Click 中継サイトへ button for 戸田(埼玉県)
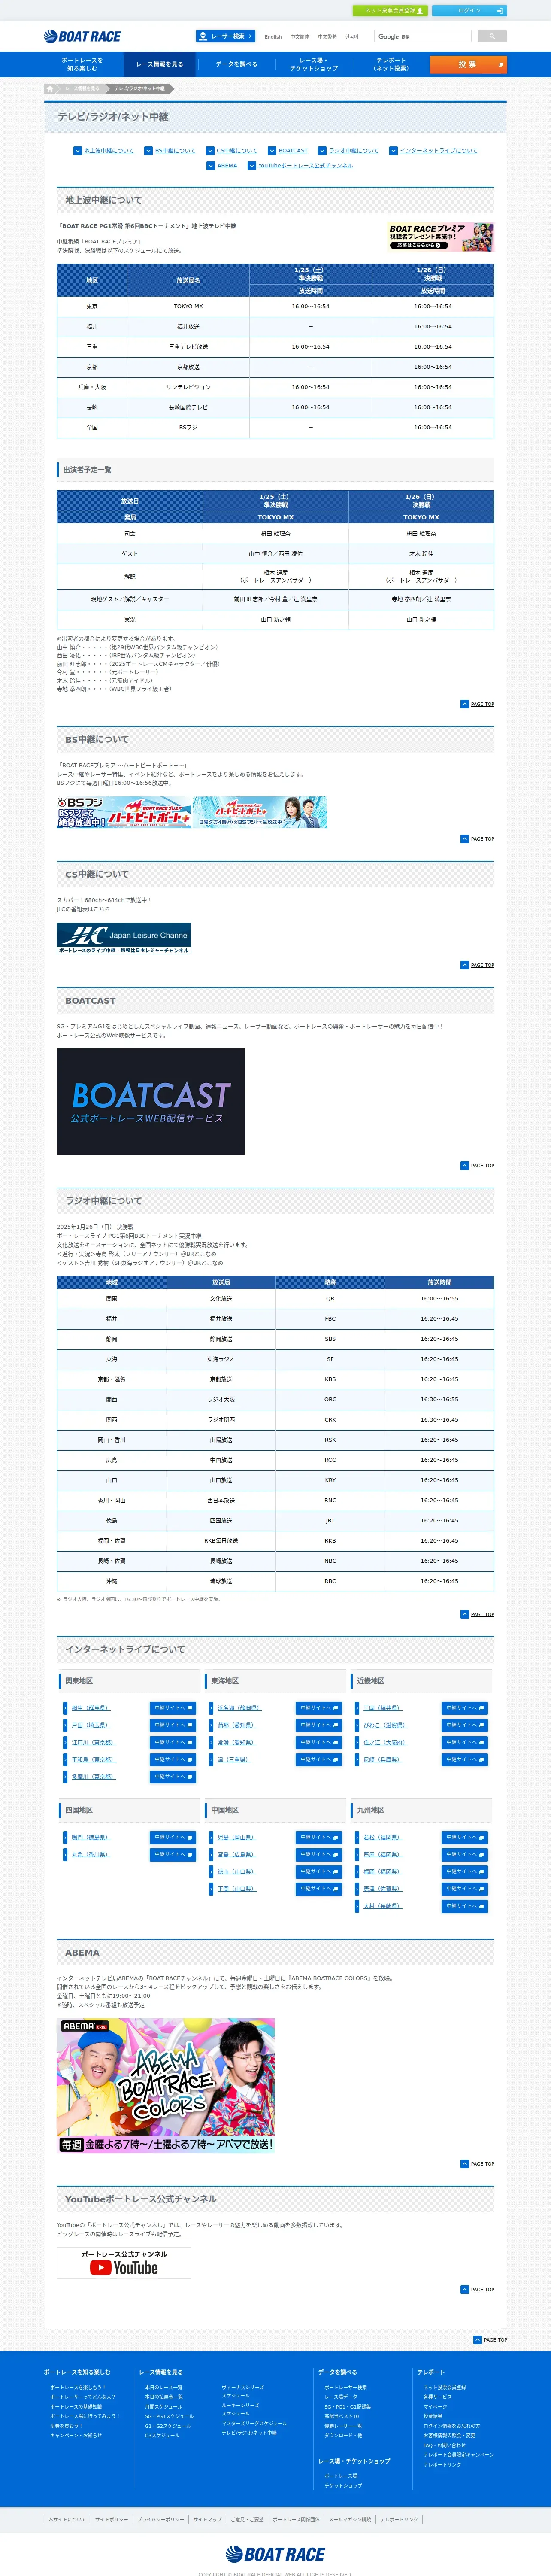 173,1725
